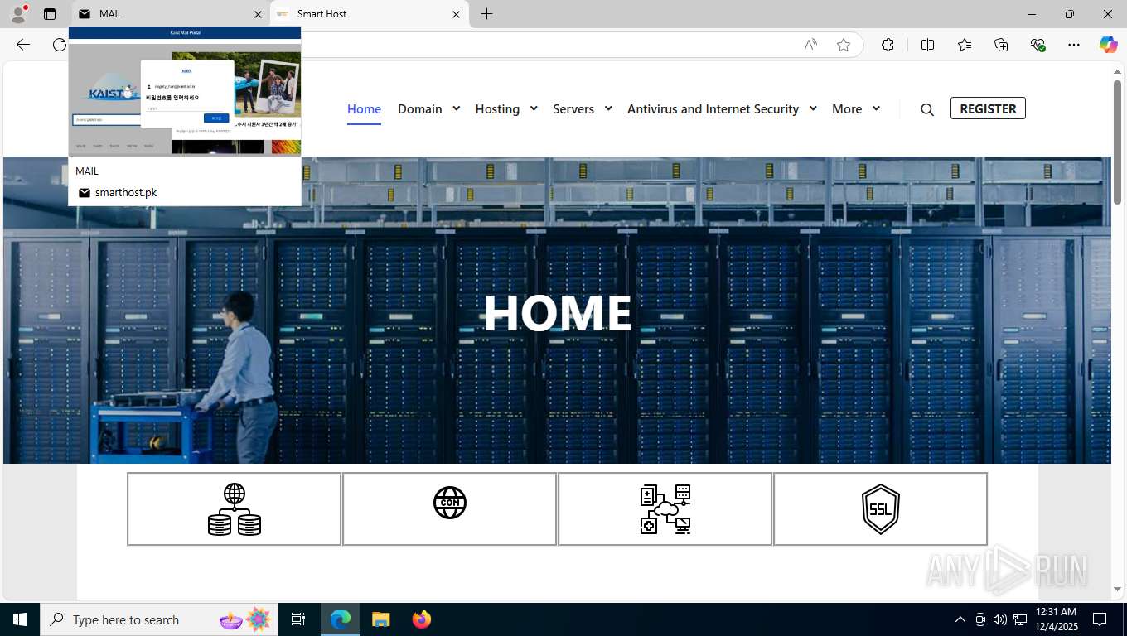Open the Collections icon

[1001, 45]
